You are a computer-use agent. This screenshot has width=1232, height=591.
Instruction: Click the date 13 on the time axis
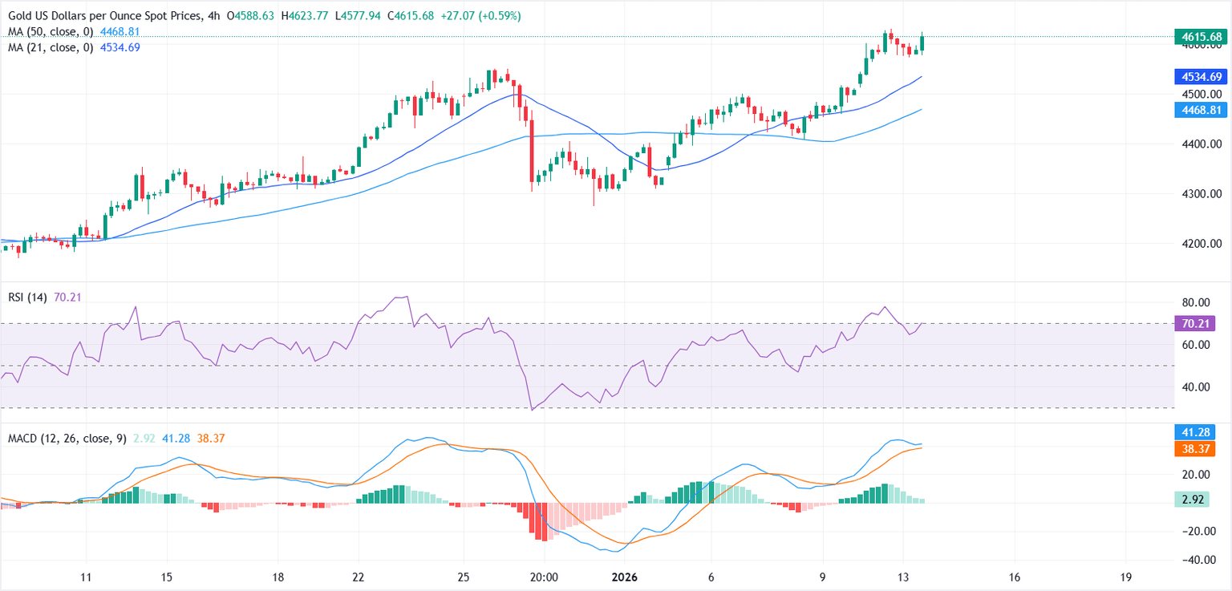[902, 577]
